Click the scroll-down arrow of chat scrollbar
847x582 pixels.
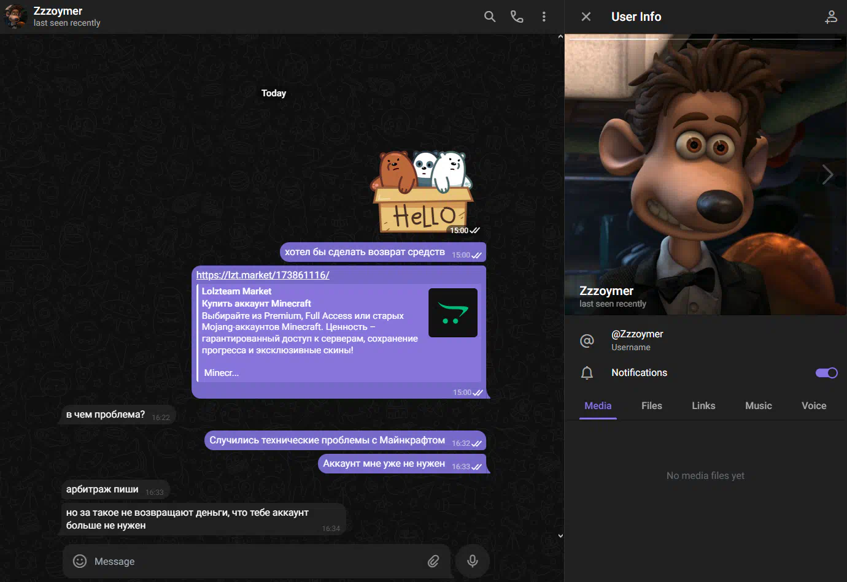click(x=560, y=535)
